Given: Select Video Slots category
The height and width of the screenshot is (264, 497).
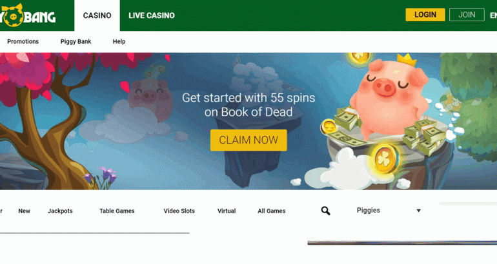Looking at the screenshot, I should (x=179, y=211).
